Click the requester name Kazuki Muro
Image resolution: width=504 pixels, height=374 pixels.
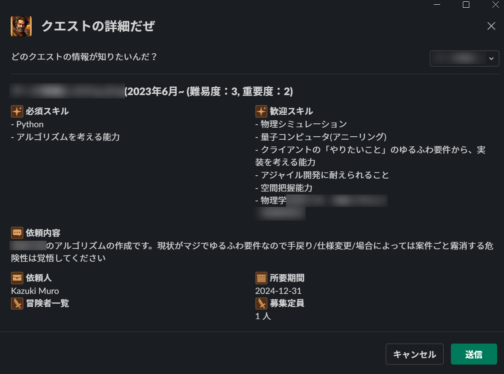[x=35, y=291]
